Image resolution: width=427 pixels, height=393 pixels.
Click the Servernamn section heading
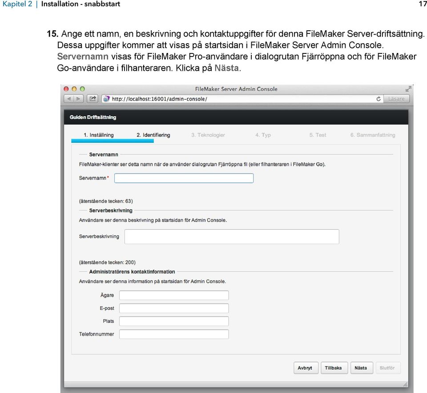(x=104, y=154)
